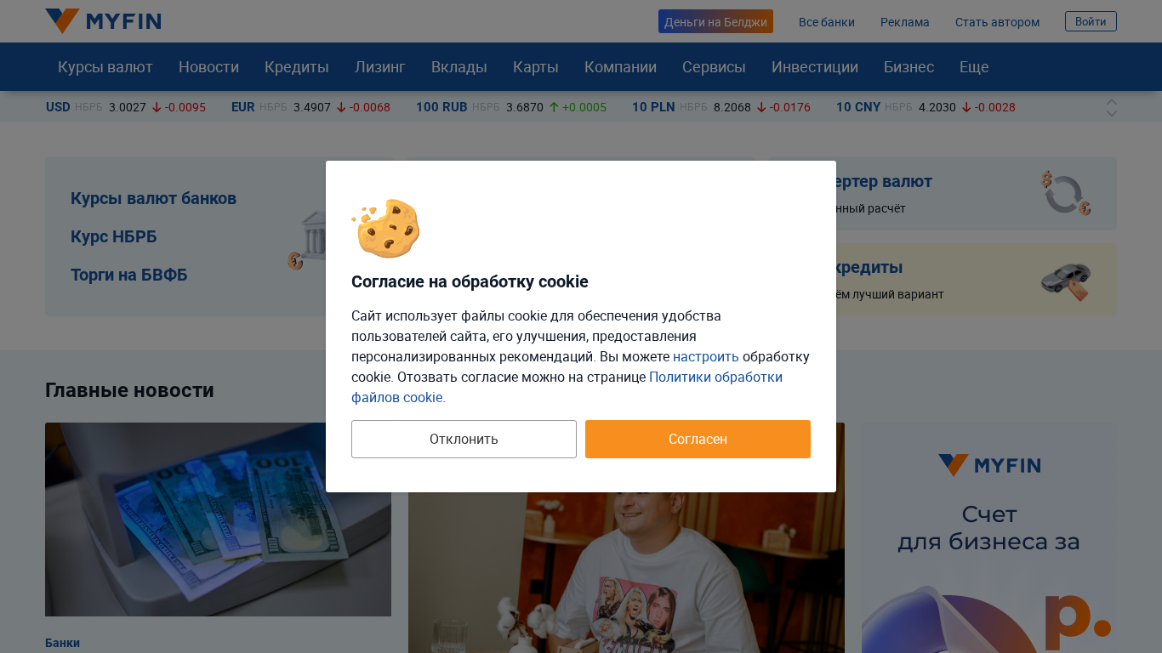Go to Инвестиции section
Image resolution: width=1162 pixels, height=653 pixels.
click(x=815, y=67)
